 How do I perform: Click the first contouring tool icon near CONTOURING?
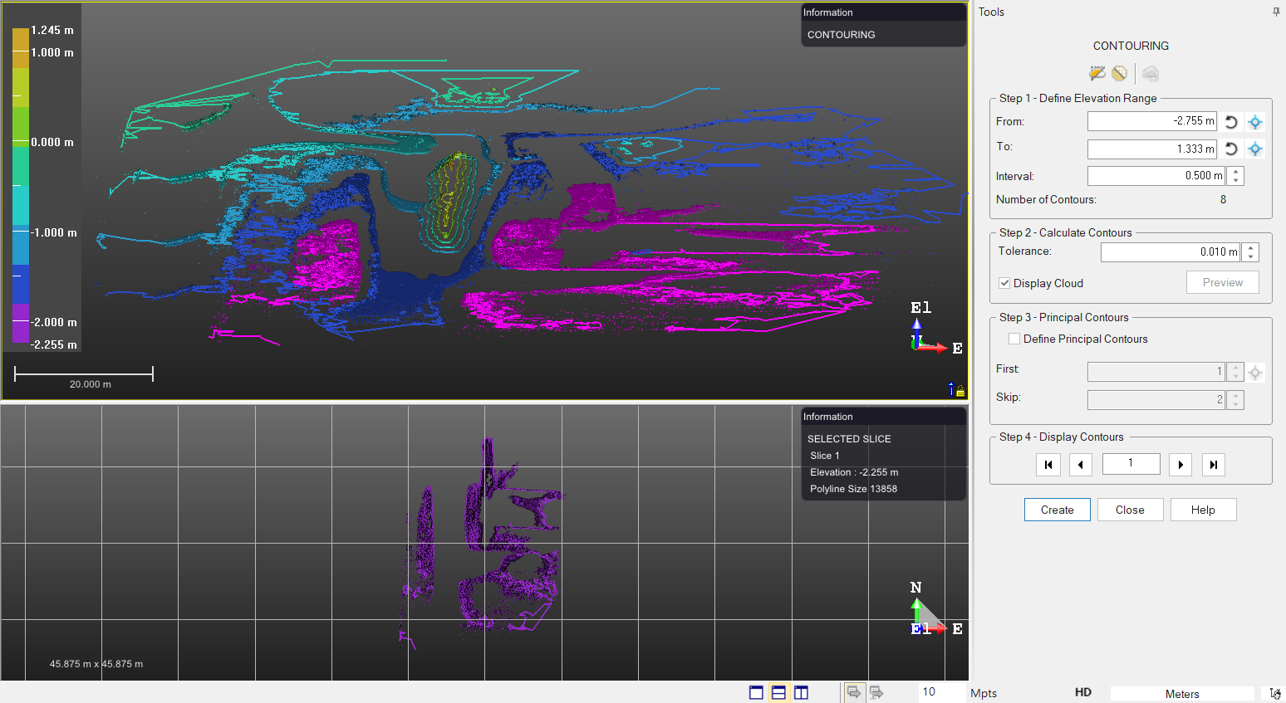click(x=1097, y=73)
